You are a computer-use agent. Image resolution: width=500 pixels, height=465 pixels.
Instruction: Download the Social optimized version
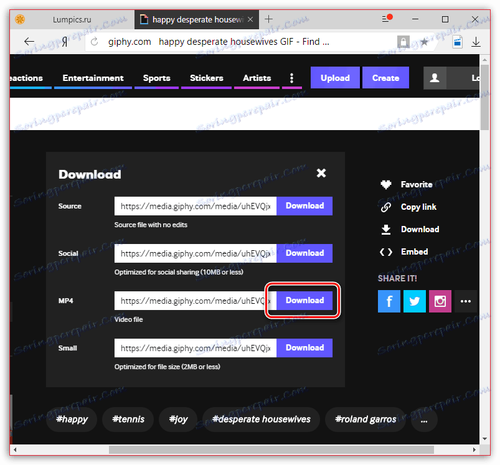click(x=304, y=253)
